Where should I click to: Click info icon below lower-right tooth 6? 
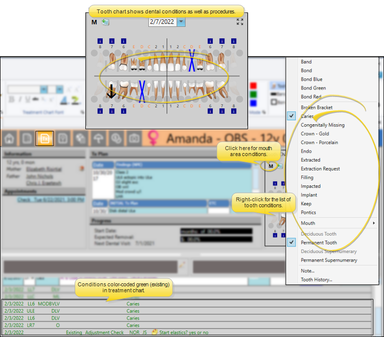[x=210, y=111]
